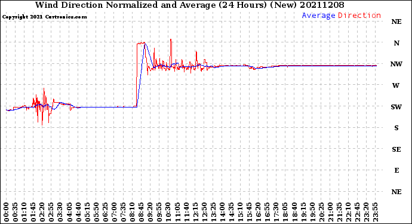Viewport: 412px width, 224px height.
Task: Click the '01:10' time axis label
Action: coord(24,212)
